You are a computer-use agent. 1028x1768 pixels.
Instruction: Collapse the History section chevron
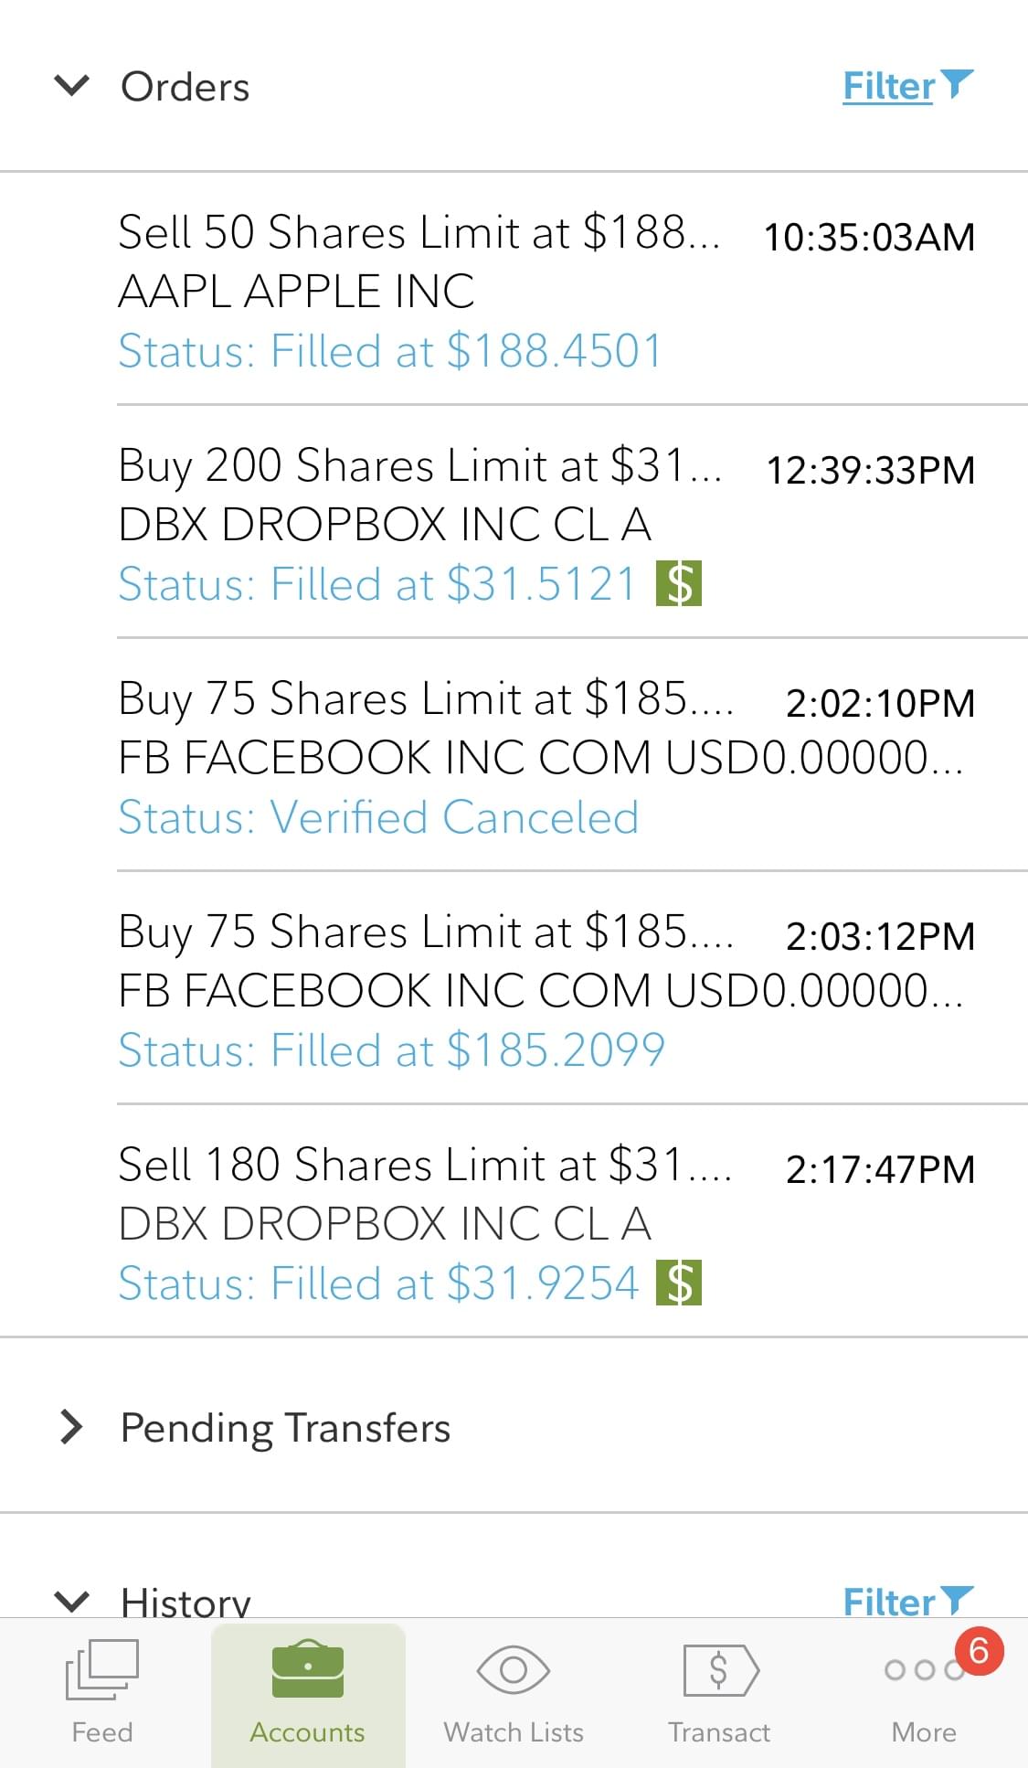tap(71, 1601)
